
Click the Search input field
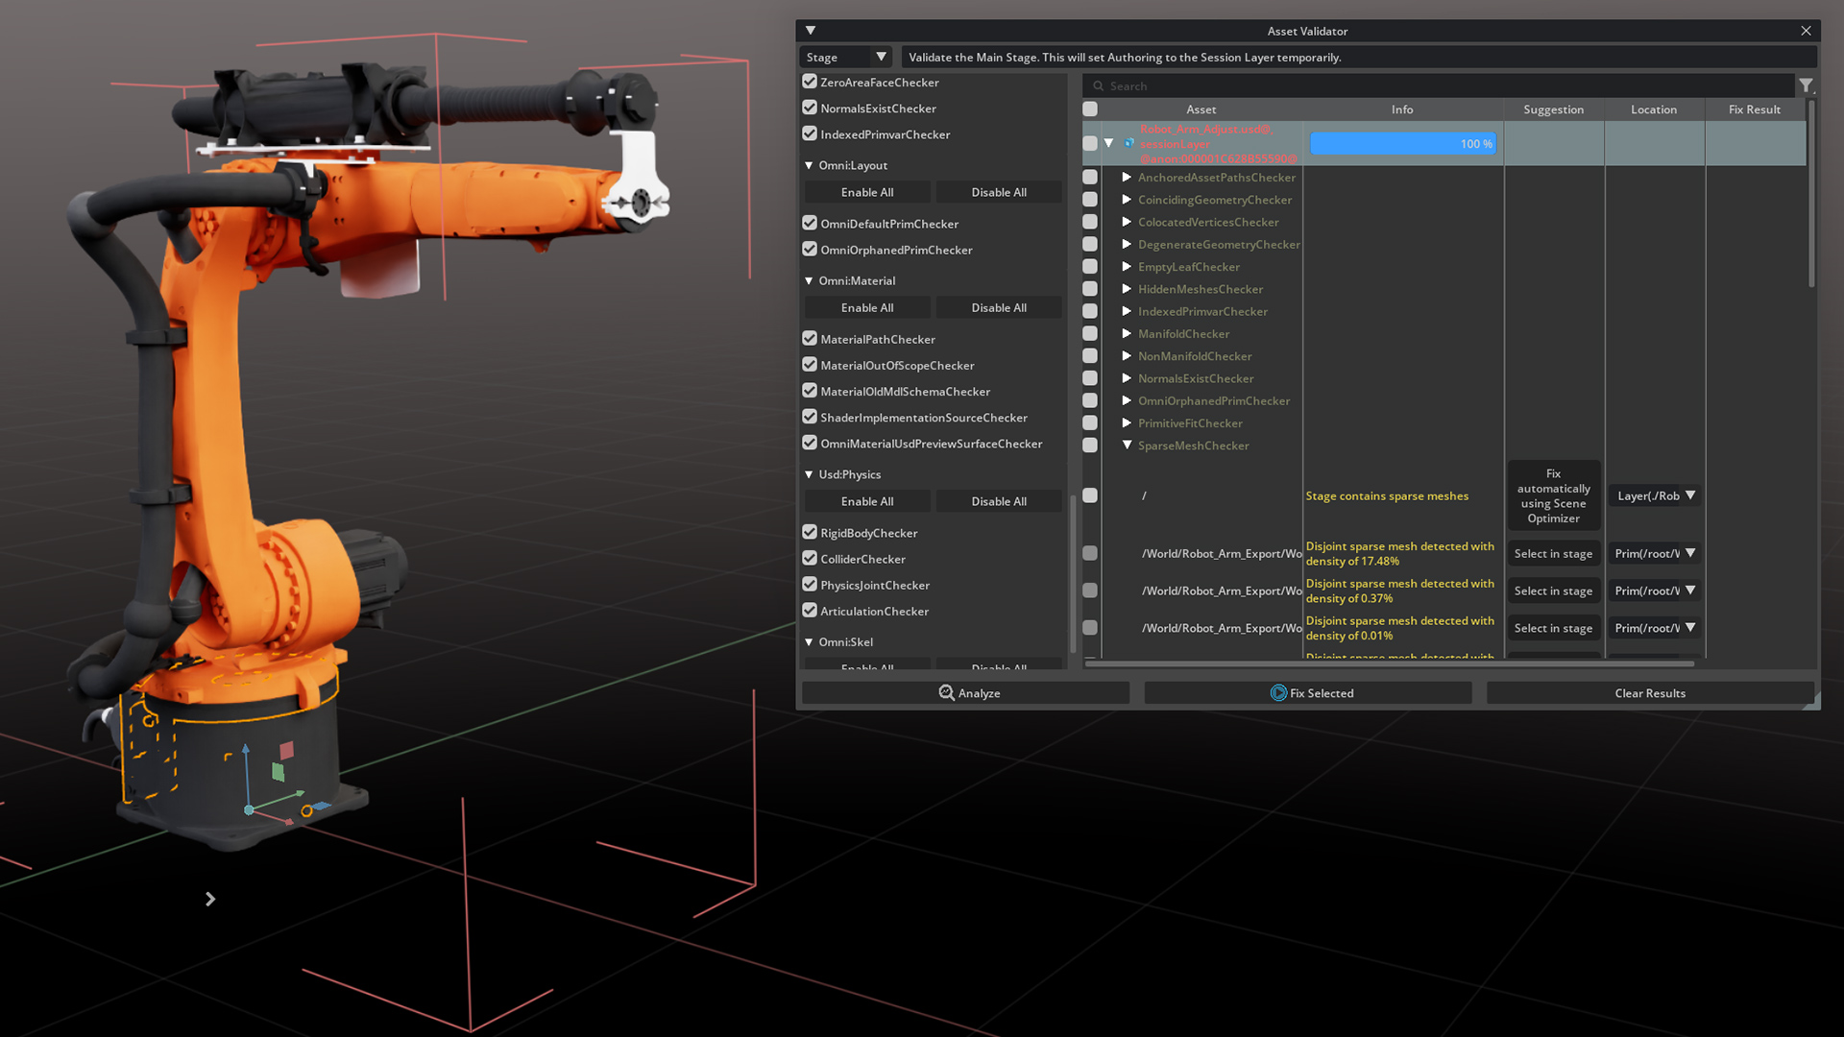coord(1438,85)
